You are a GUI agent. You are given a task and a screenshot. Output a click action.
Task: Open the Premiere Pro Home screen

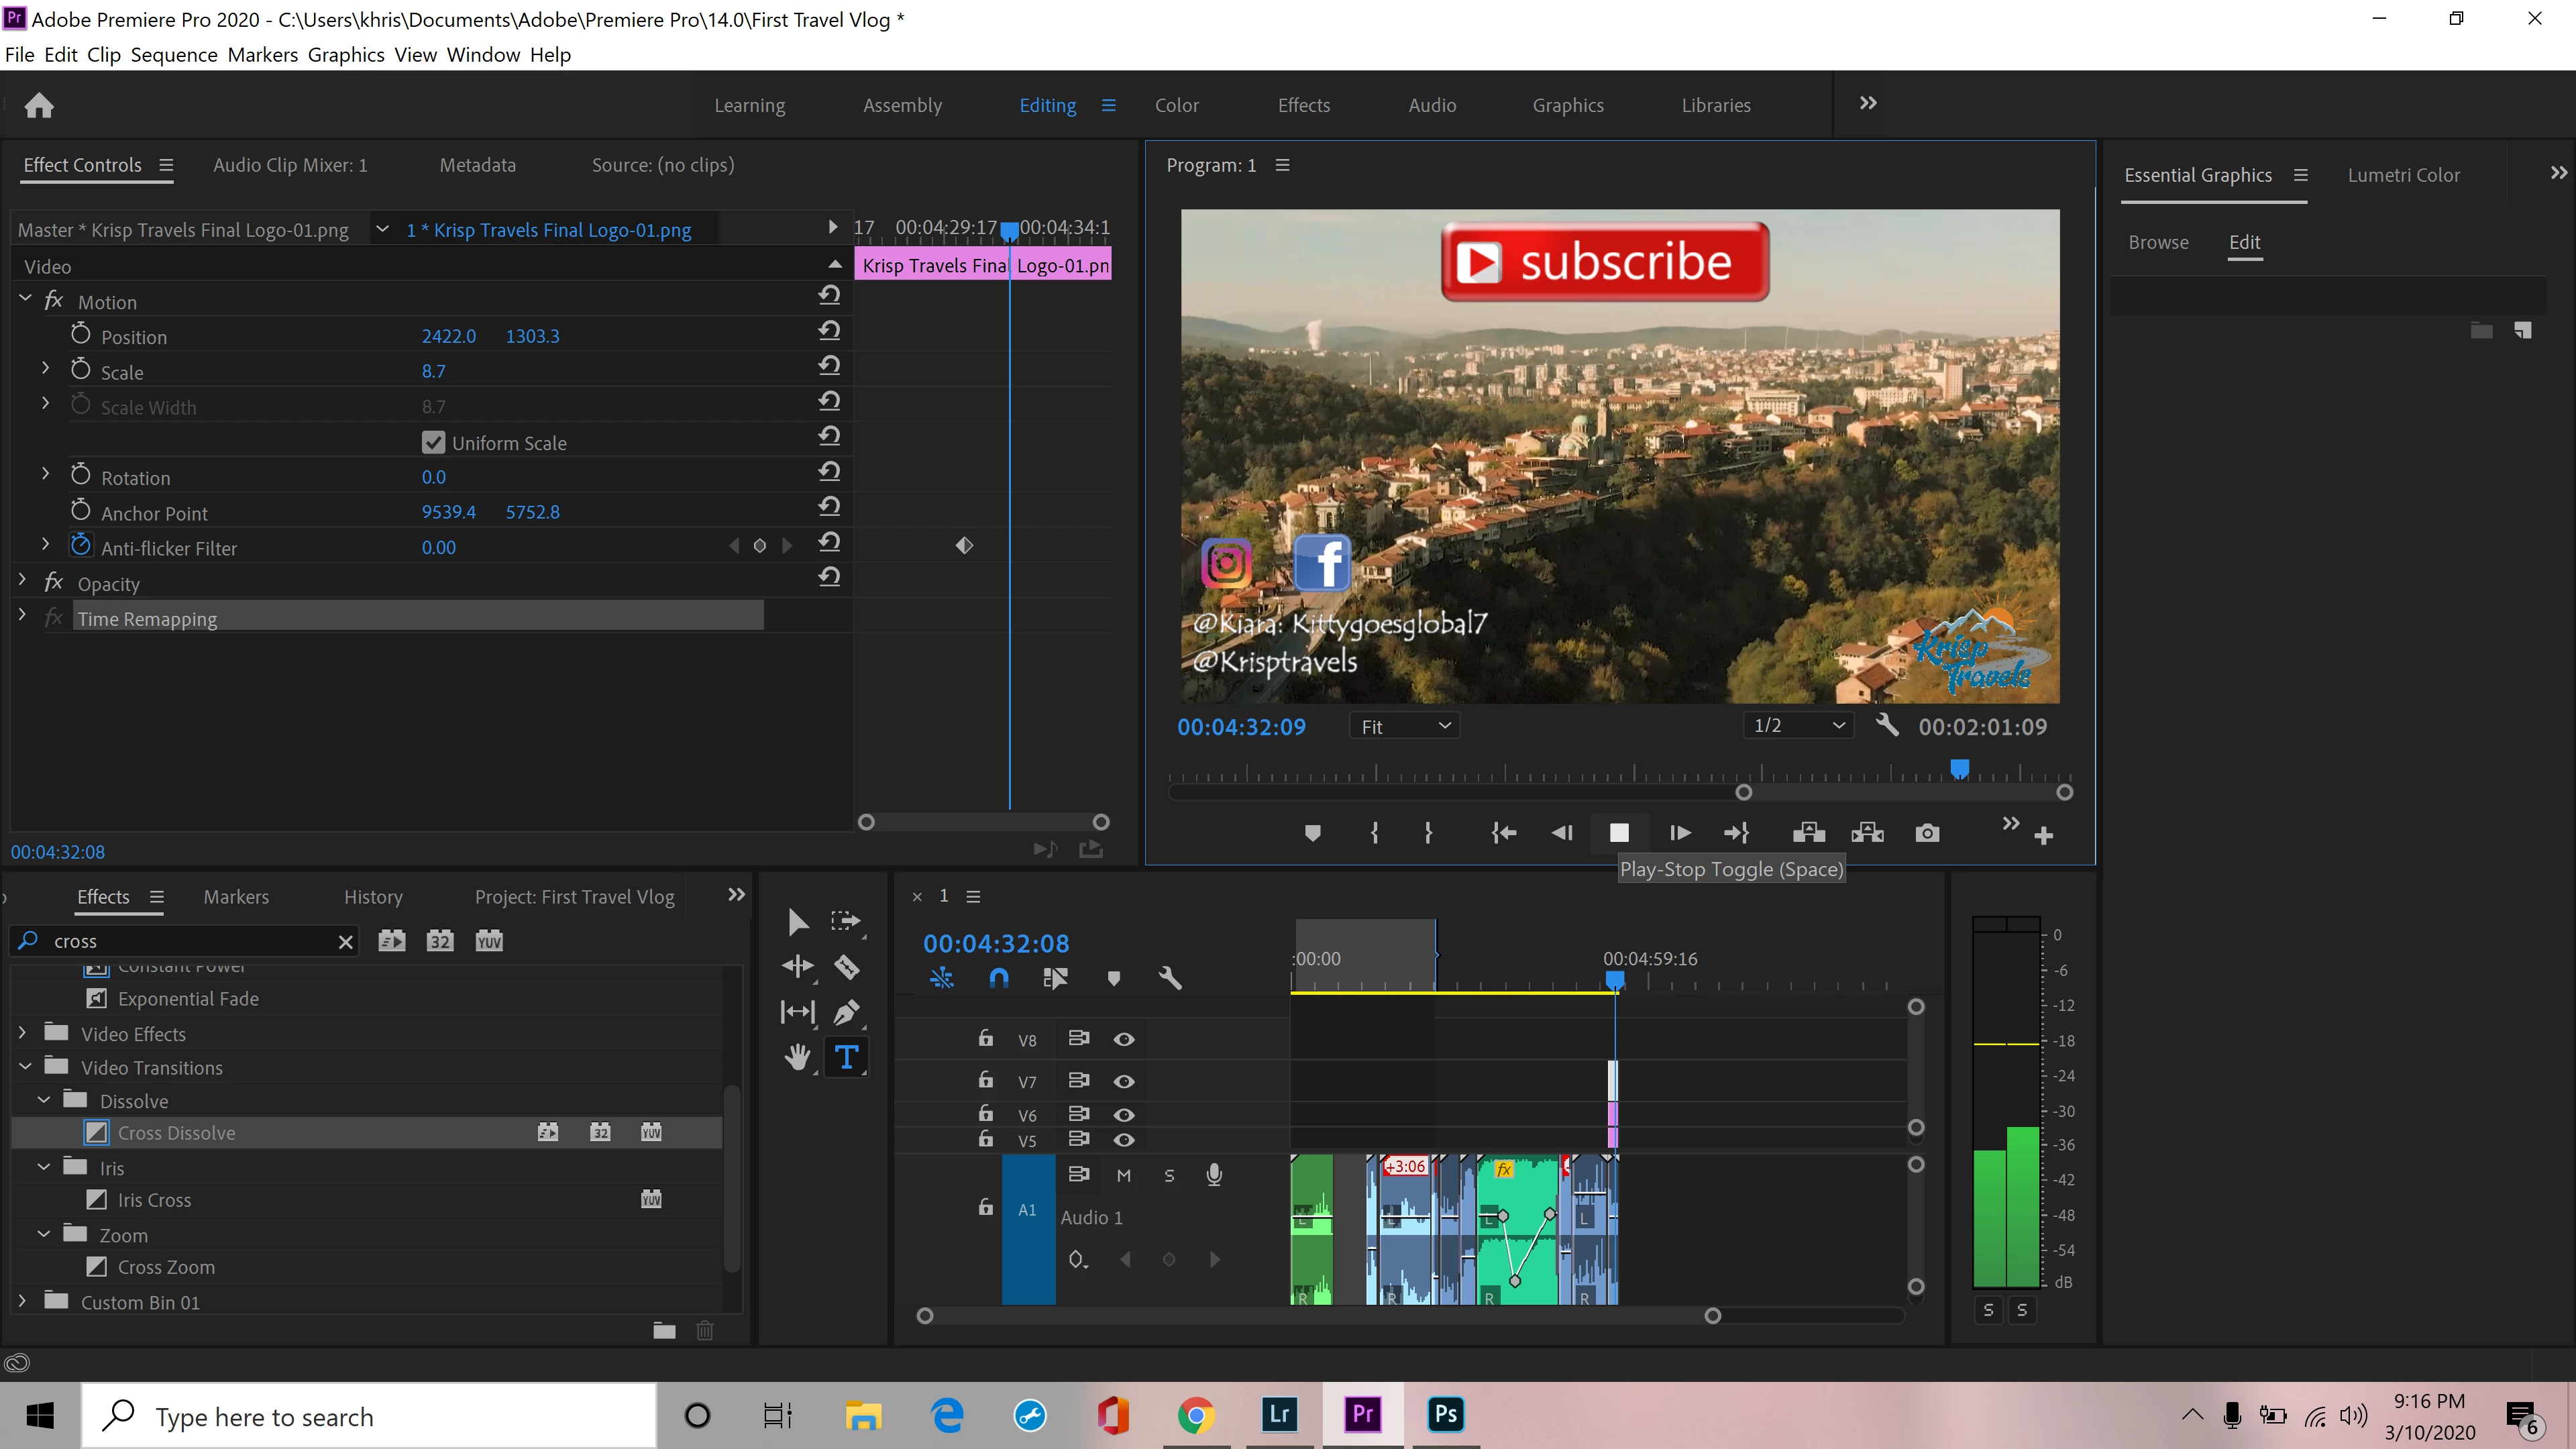[39, 105]
